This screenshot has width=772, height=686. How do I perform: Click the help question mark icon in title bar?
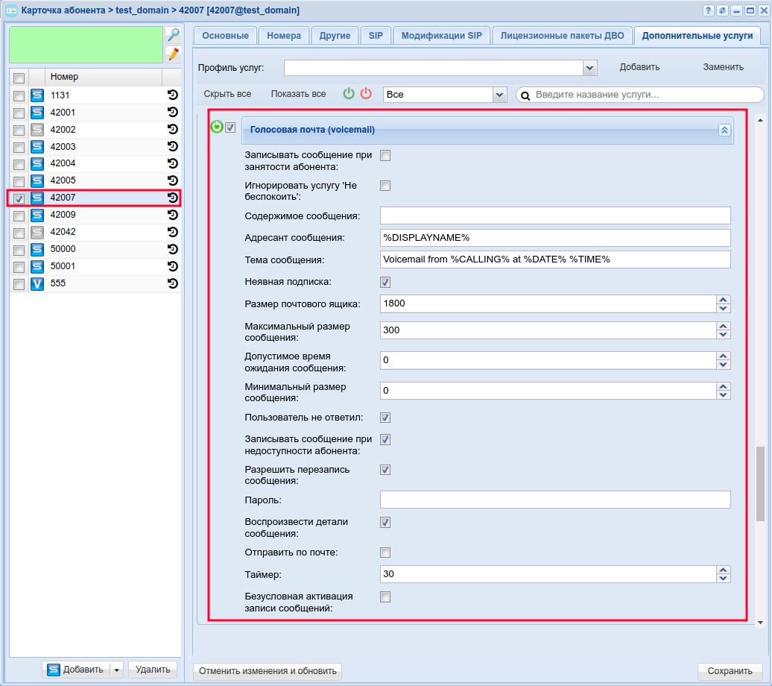[x=708, y=10]
